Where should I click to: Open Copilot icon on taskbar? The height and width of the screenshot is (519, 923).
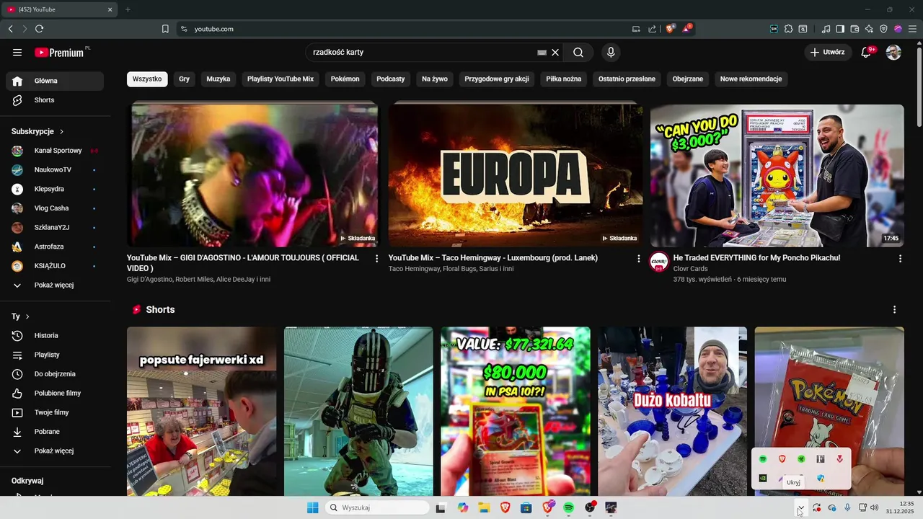463,507
